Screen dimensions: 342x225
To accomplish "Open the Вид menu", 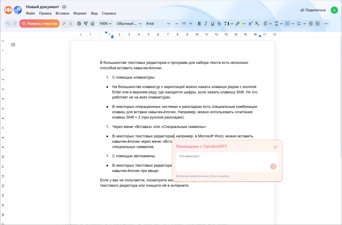I will (94, 13).
